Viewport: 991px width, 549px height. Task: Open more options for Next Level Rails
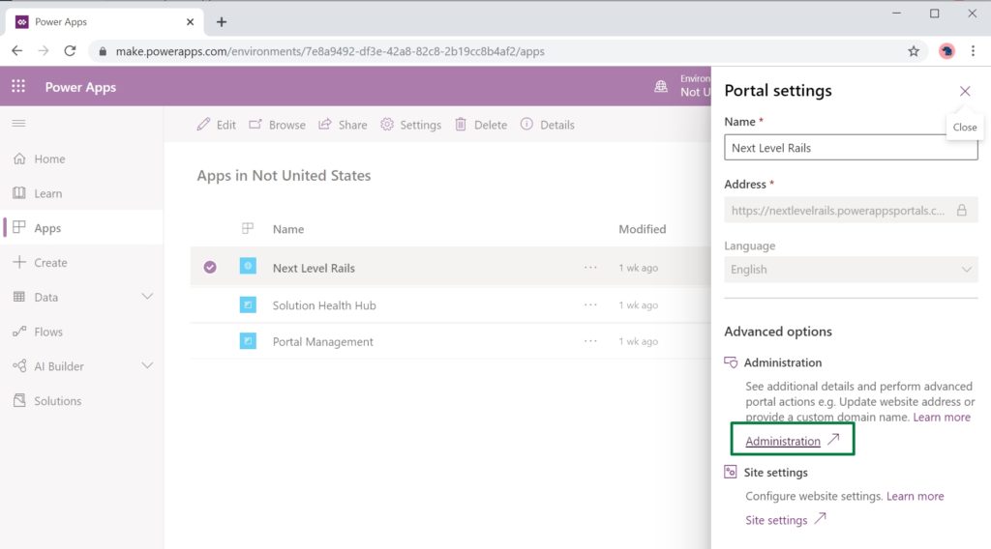pyautogui.click(x=590, y=268)
